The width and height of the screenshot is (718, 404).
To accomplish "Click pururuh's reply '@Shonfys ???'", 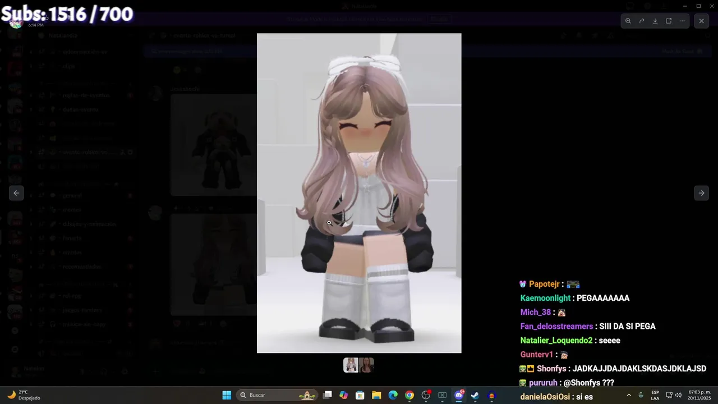I will (588, 383).
